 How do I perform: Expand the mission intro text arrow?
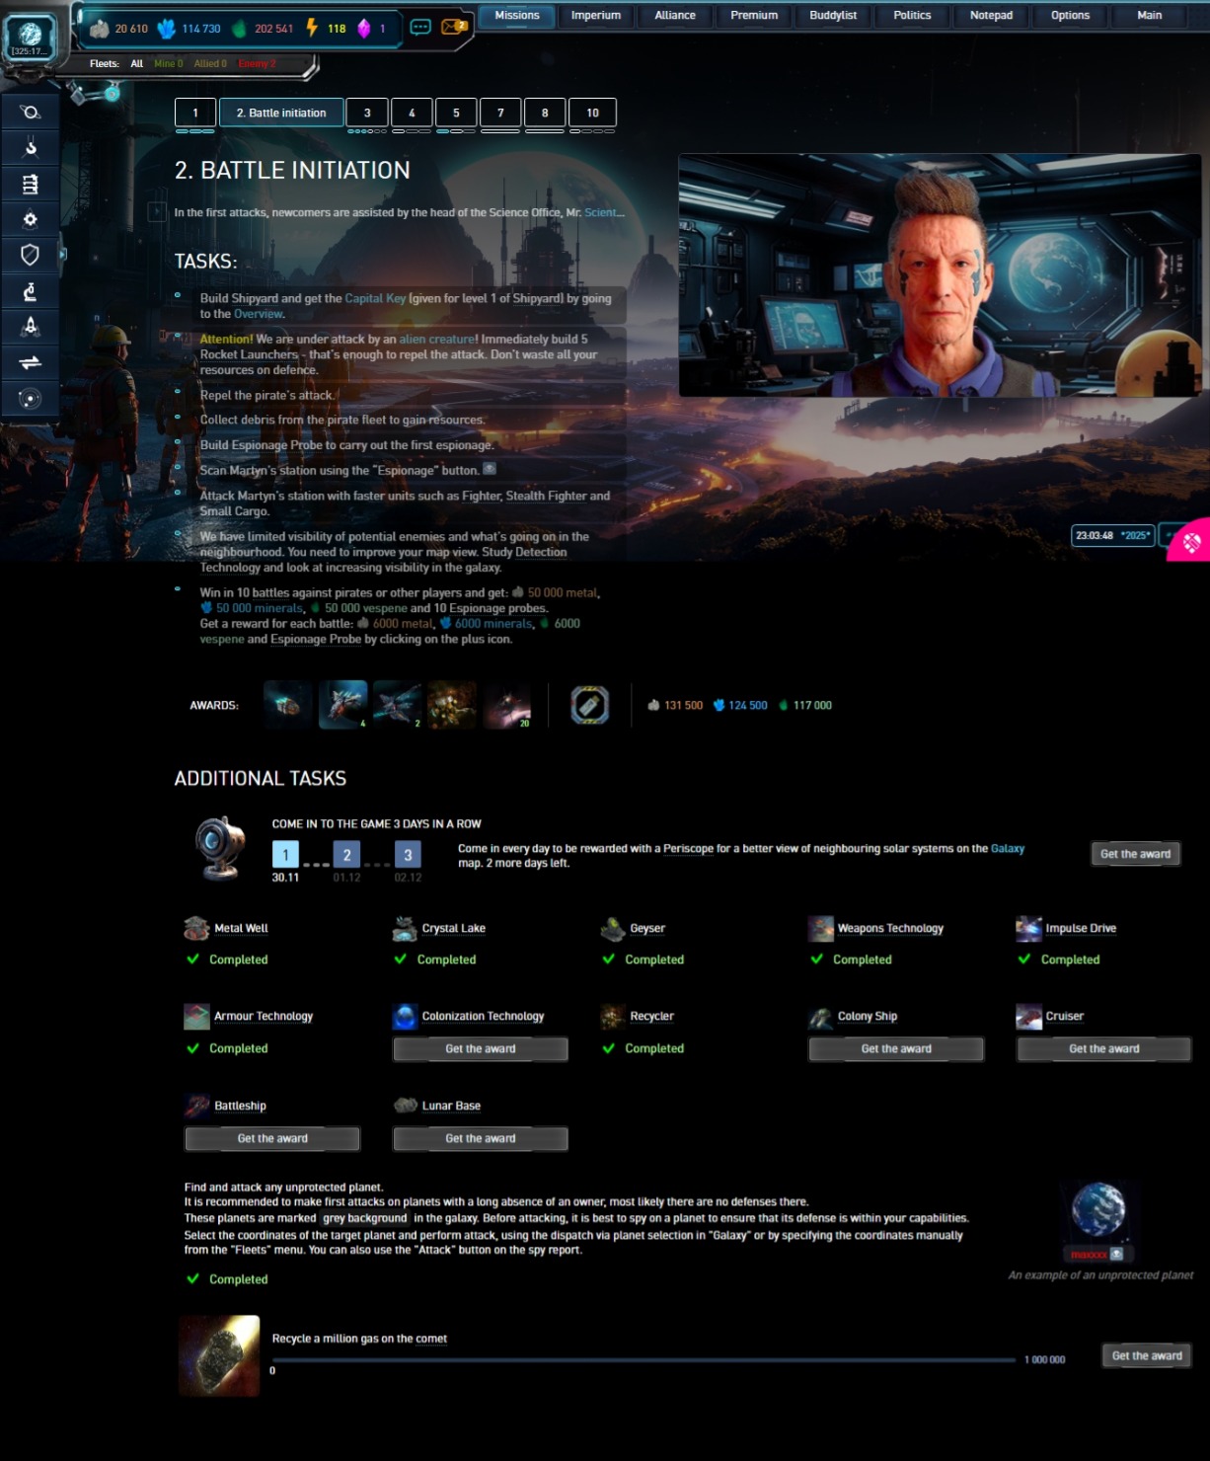(156, 211)
